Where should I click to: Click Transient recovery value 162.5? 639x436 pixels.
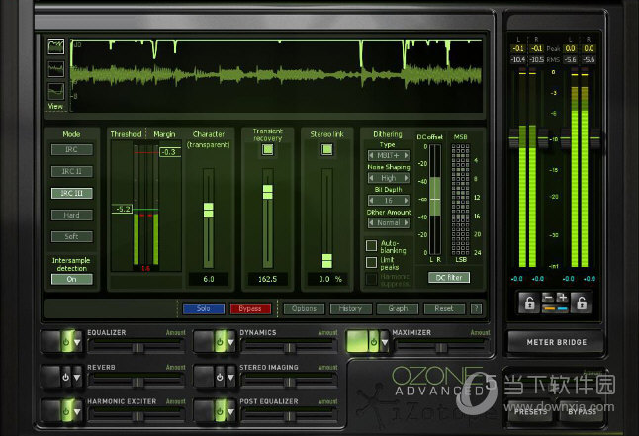(x=268, y=279)
